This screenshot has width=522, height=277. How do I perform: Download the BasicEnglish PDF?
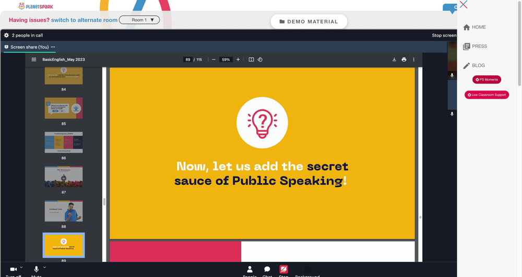pos(394,59)
